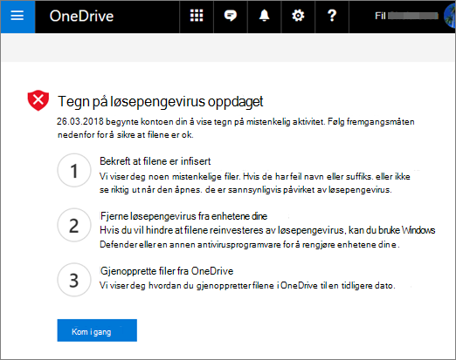Click the date 26.03.2018 in description
456x360 pixels.
80,121
